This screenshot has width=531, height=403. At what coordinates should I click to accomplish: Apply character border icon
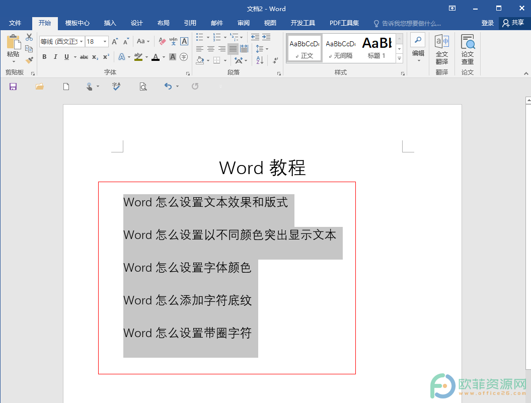(x=184, y=42)
